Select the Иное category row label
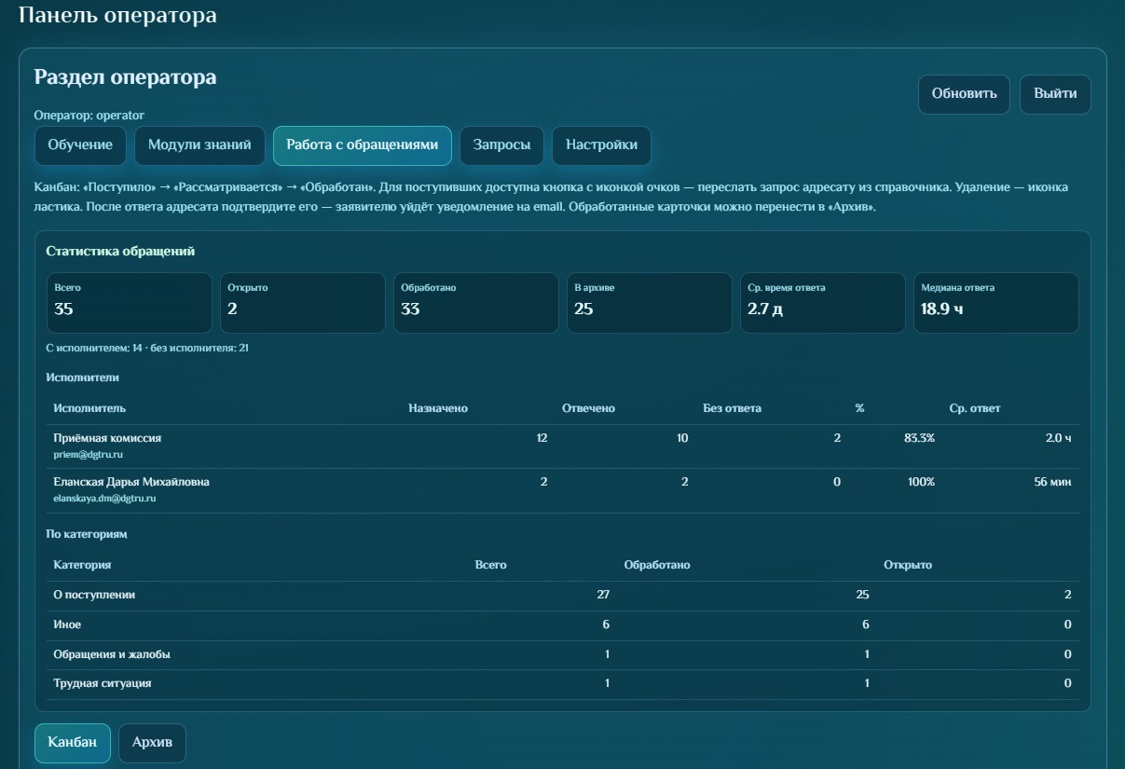The image size is (1125, 769). (x=67, y=625)
